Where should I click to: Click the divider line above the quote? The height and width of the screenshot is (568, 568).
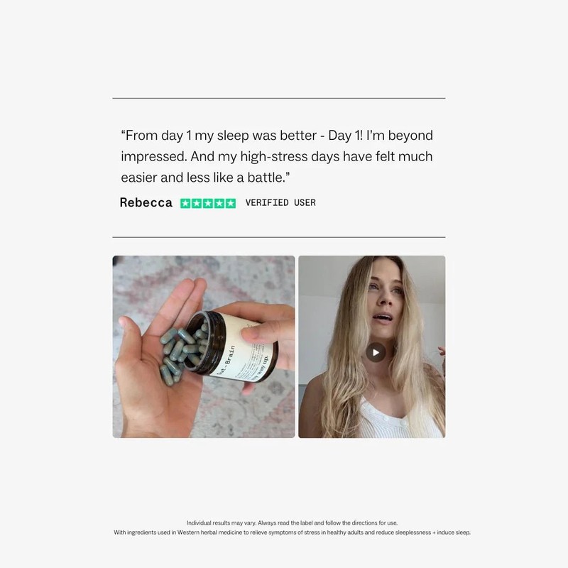click(279, 98)
